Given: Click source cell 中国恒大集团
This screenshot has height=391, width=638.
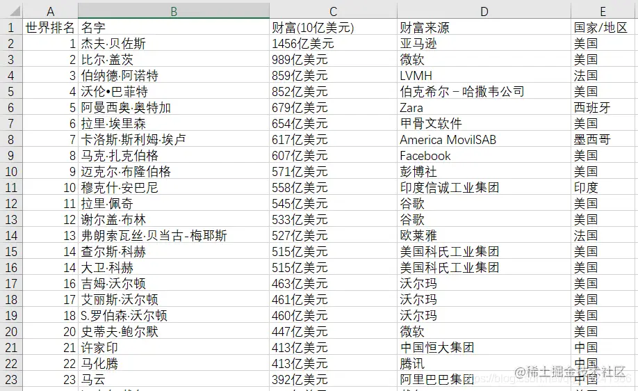Looking at the screenshot, I should pyautogui.click(x=484, y=348).
